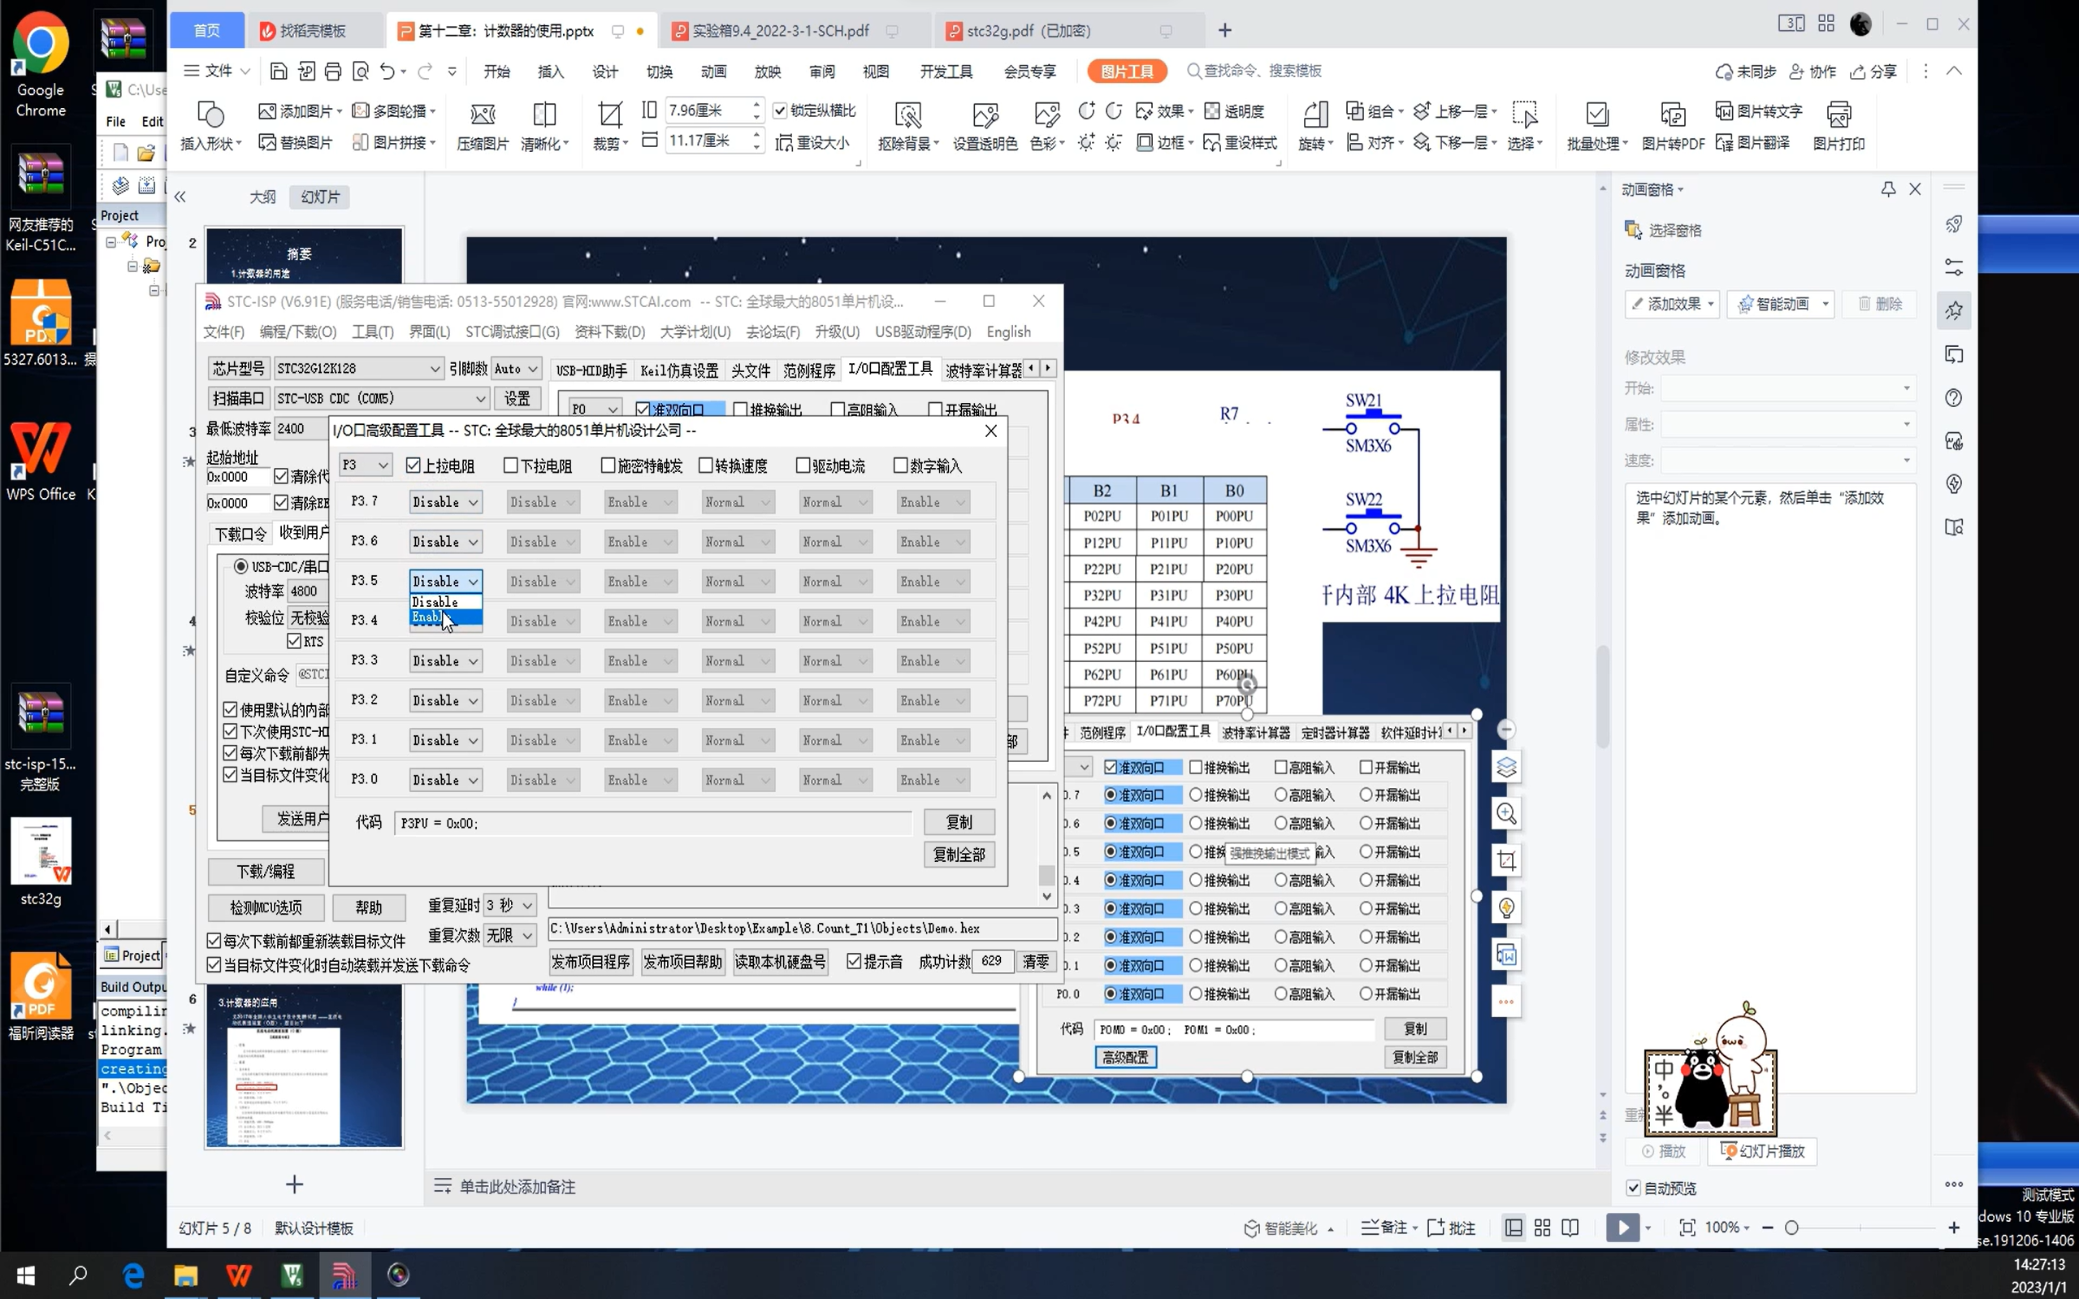This screenshot has height=1299, width=2079.
Task: Click the zoom slider handle in status bar
Action: 1791,1228
